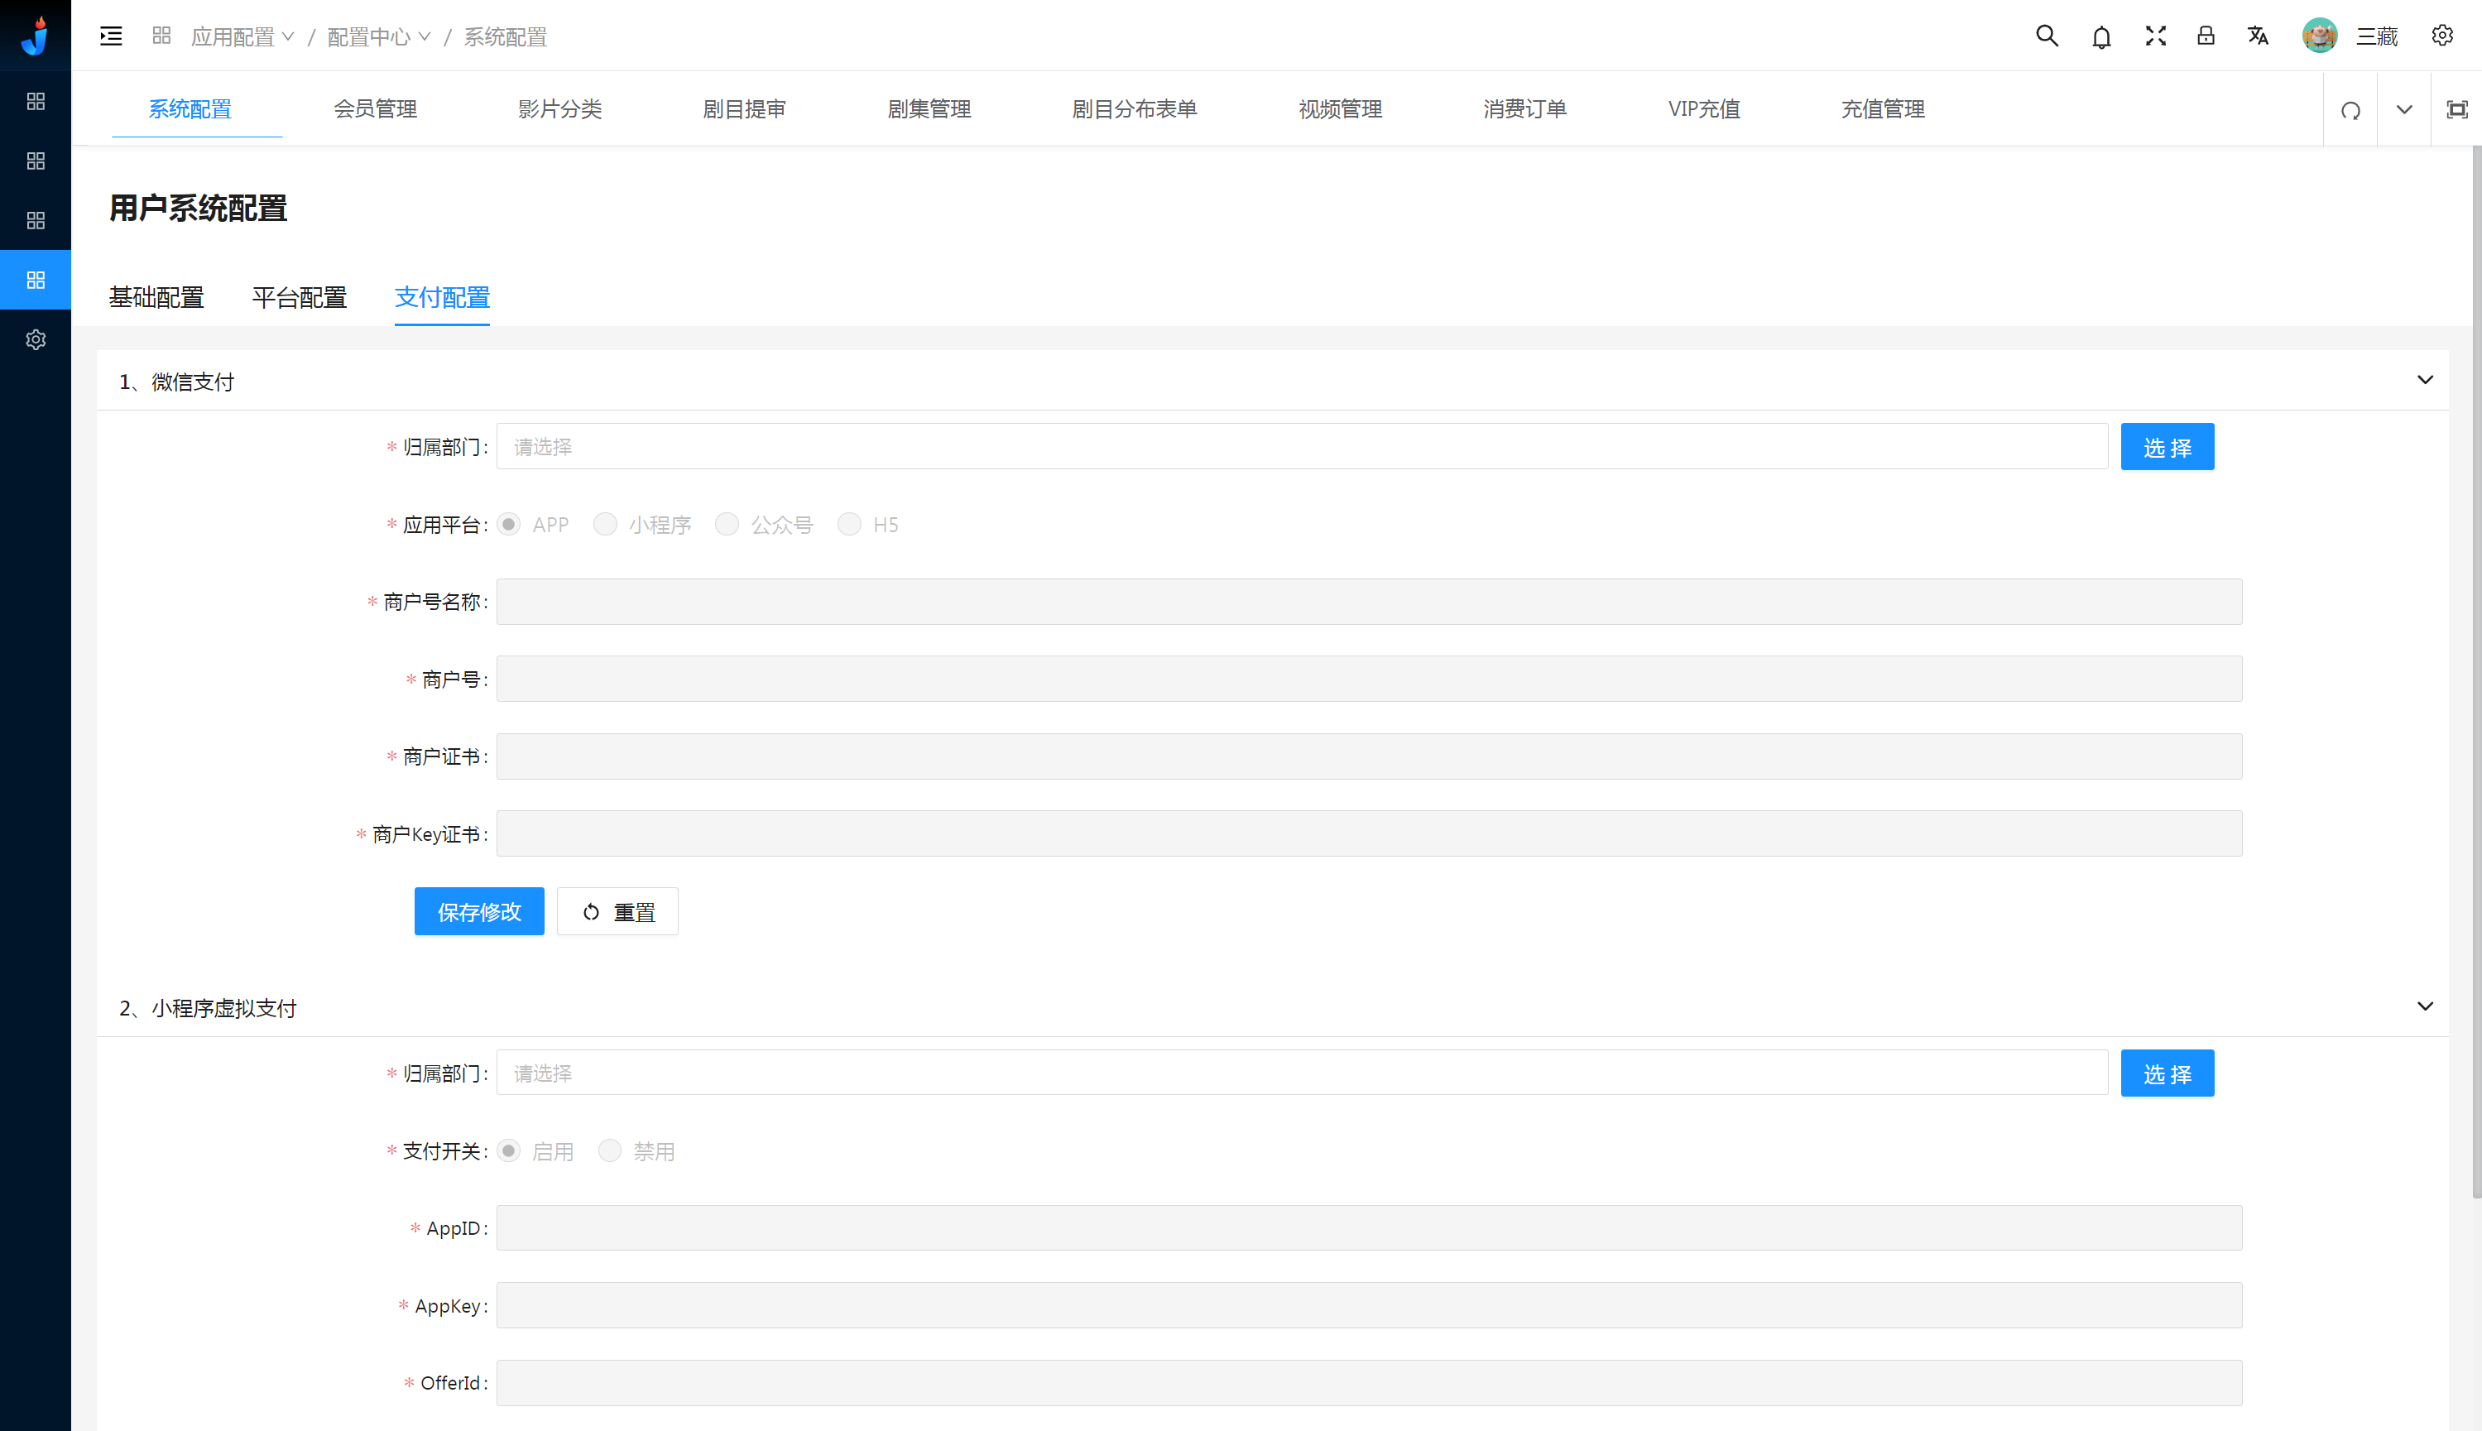Open the language translation icon
The image size is (2482, 1431).
point(2258,36)
